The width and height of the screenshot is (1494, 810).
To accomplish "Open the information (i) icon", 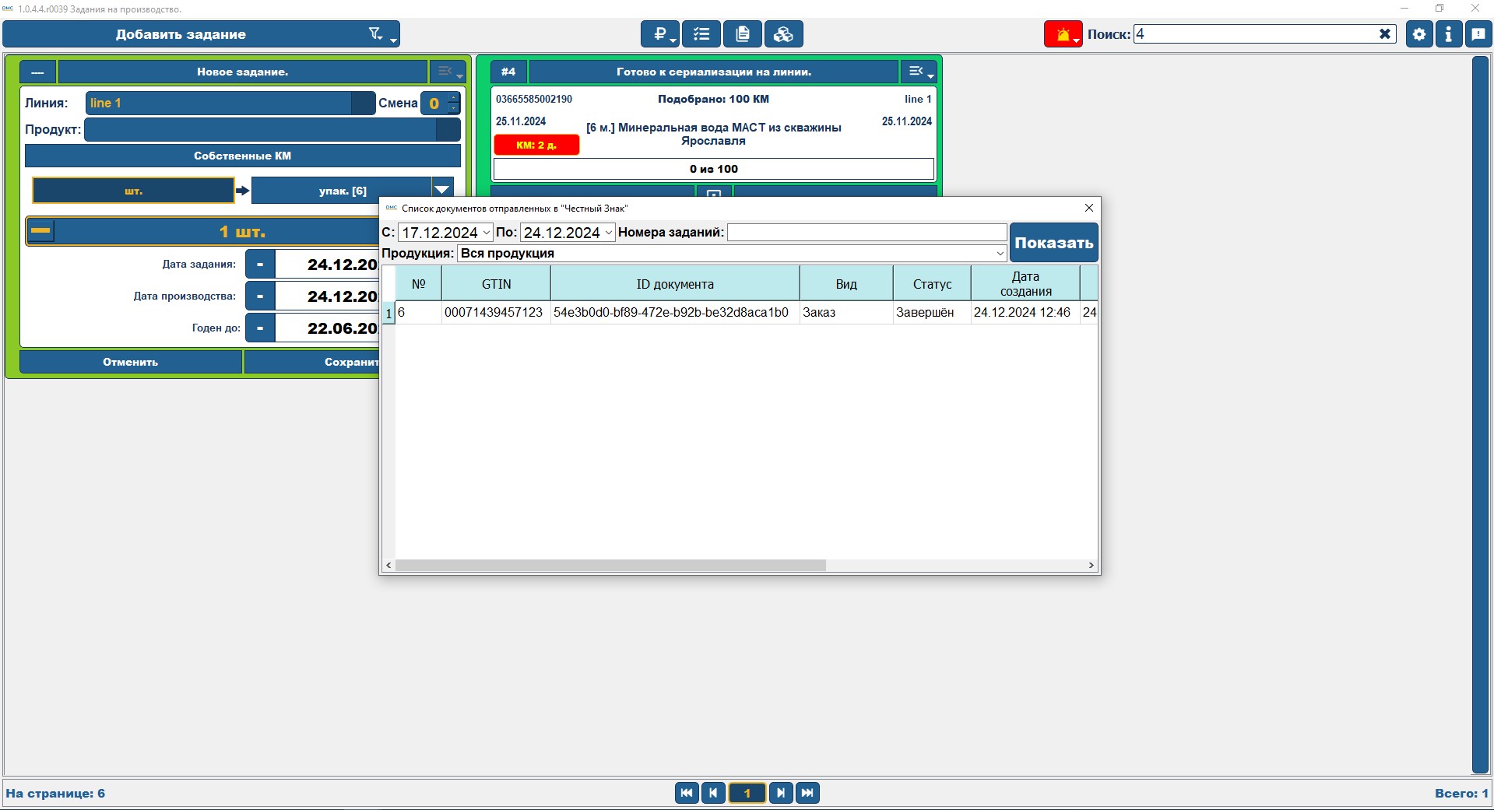I will (1448, 34).
